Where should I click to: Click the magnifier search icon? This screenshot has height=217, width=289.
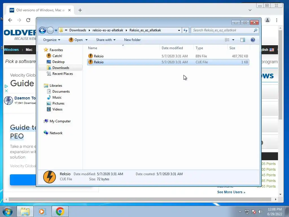255,30
